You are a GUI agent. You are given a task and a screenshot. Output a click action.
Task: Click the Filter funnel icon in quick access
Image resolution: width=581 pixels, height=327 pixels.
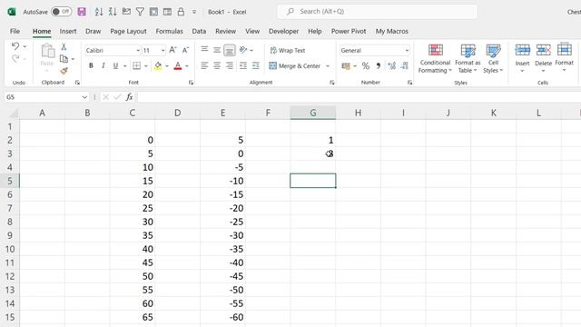coord(140,12)
